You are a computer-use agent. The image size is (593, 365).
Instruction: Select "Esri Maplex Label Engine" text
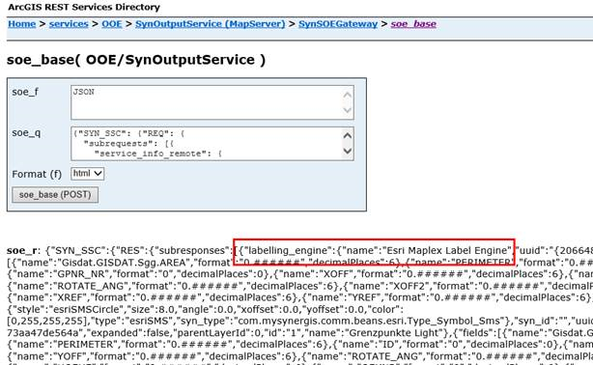(x=447, y=250)
